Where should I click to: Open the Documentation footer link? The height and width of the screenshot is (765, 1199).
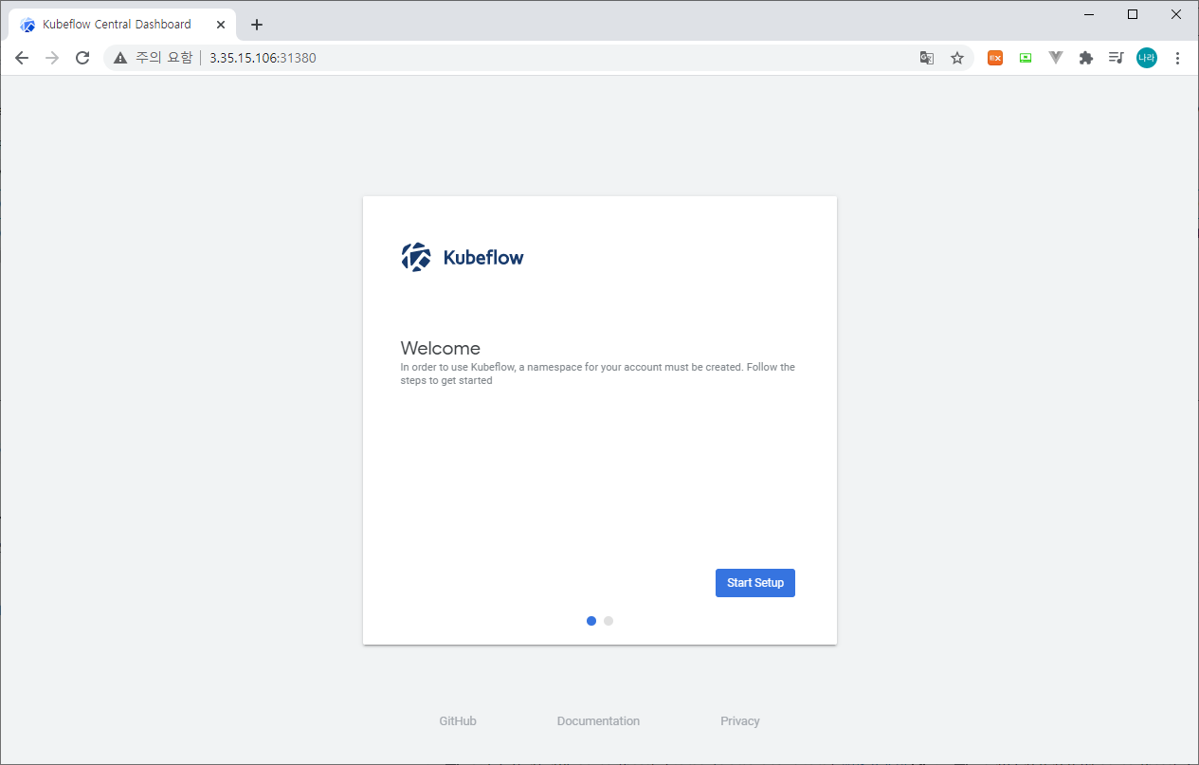click(x=598, y=721)
